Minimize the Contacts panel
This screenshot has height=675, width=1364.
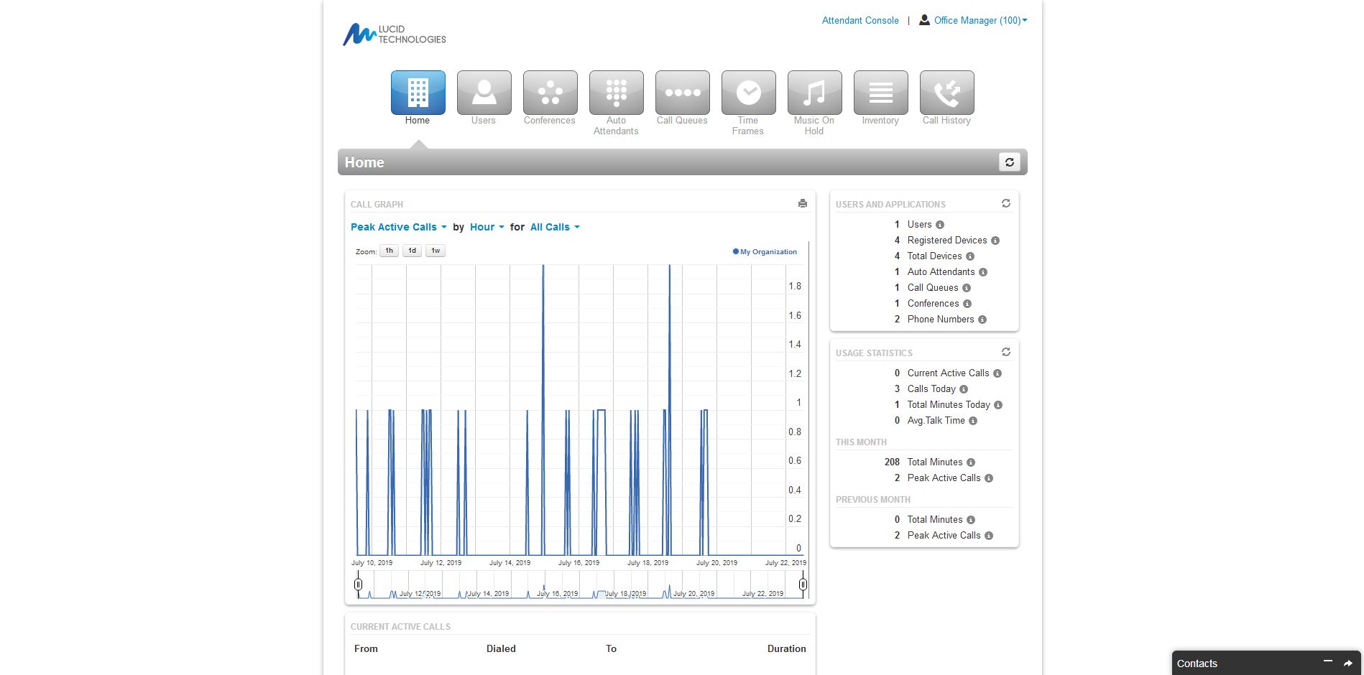(x=1328, y=662)
